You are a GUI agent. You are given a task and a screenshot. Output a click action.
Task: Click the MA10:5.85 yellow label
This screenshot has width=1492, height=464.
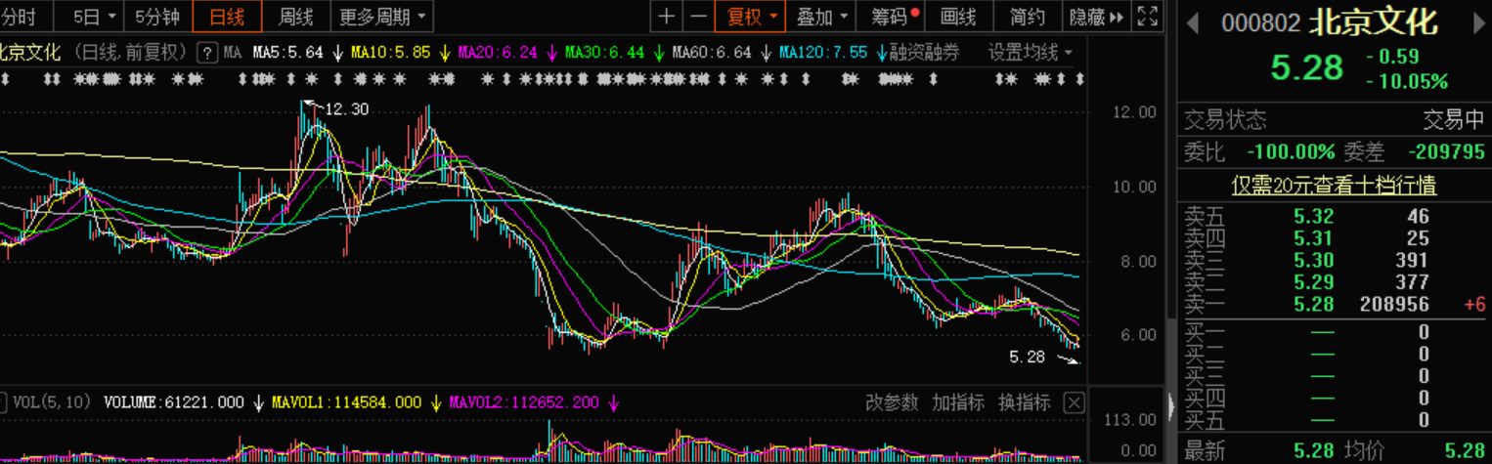[390, 52]
